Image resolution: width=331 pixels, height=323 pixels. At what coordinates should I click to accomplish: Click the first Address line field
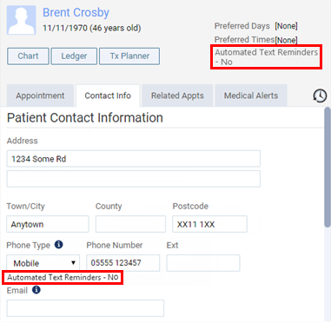[x=134, y=159]
